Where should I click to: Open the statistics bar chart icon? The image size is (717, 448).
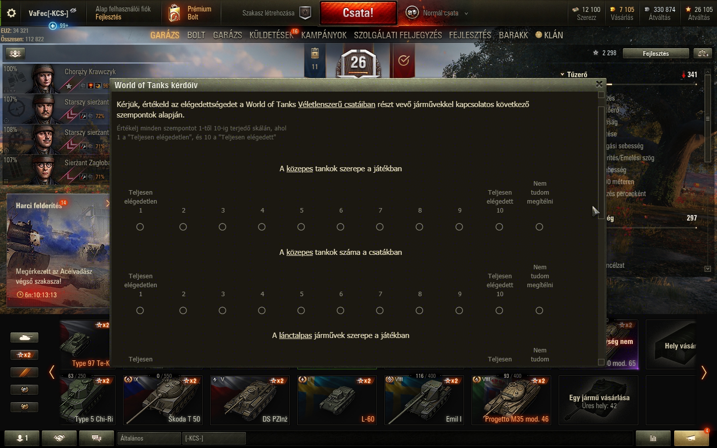(x=653, y=438)
